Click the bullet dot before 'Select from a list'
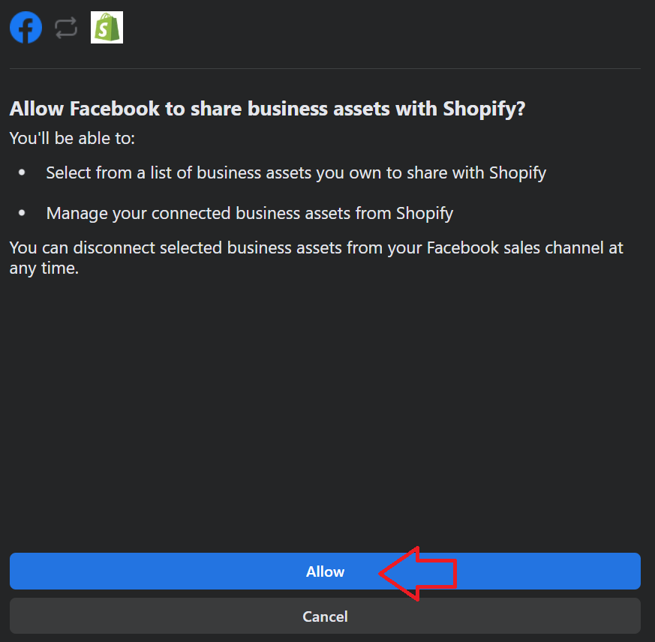This screenshot has height=642, width=655. point(22,172)
